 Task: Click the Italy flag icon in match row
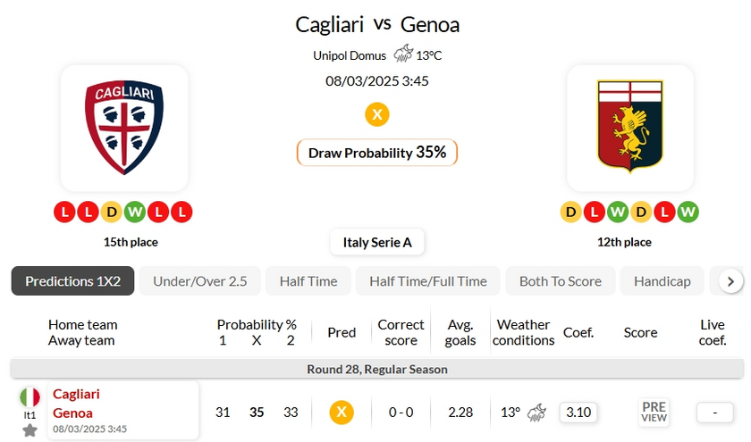pos(30,397)
